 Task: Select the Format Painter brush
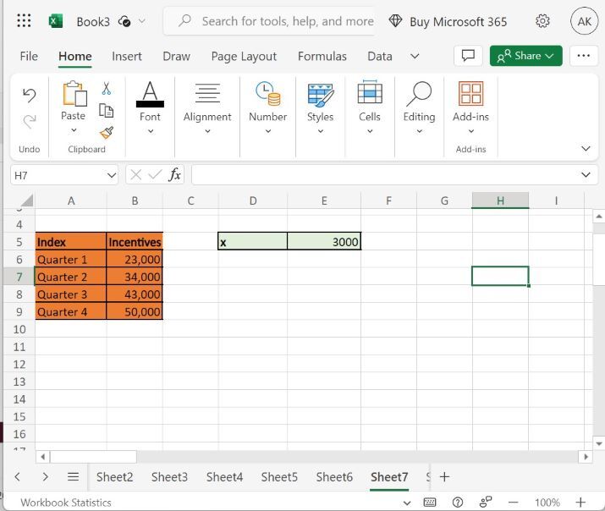coord(106,133)
